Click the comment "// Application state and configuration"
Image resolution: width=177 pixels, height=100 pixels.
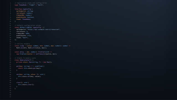pos(31,3)
